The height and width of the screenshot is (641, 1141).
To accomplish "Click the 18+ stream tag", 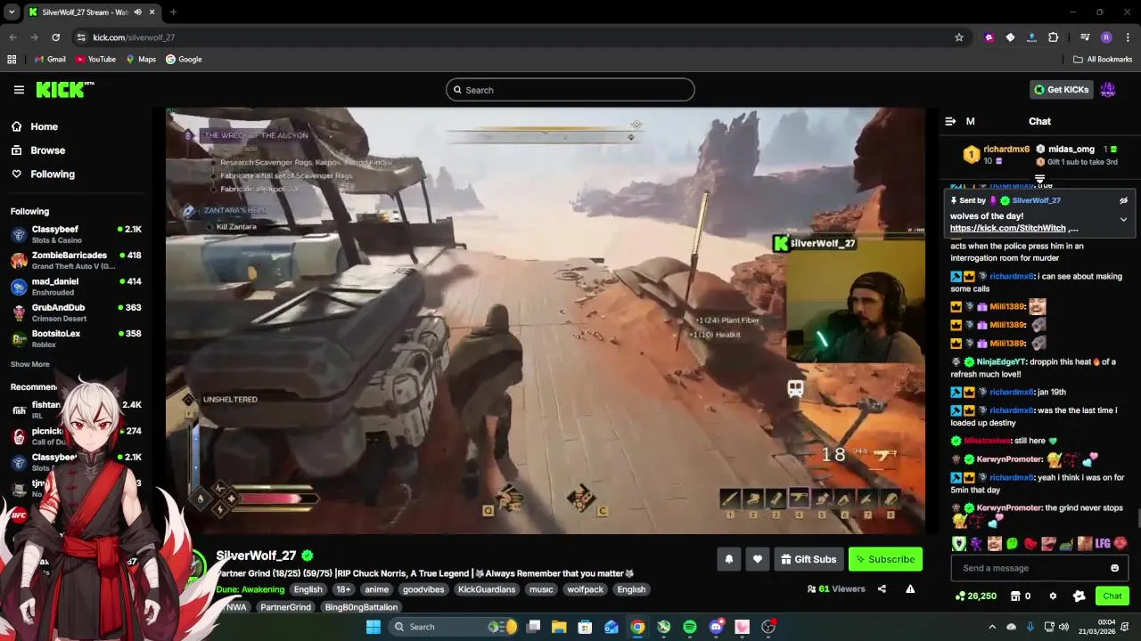I will 343,589.
